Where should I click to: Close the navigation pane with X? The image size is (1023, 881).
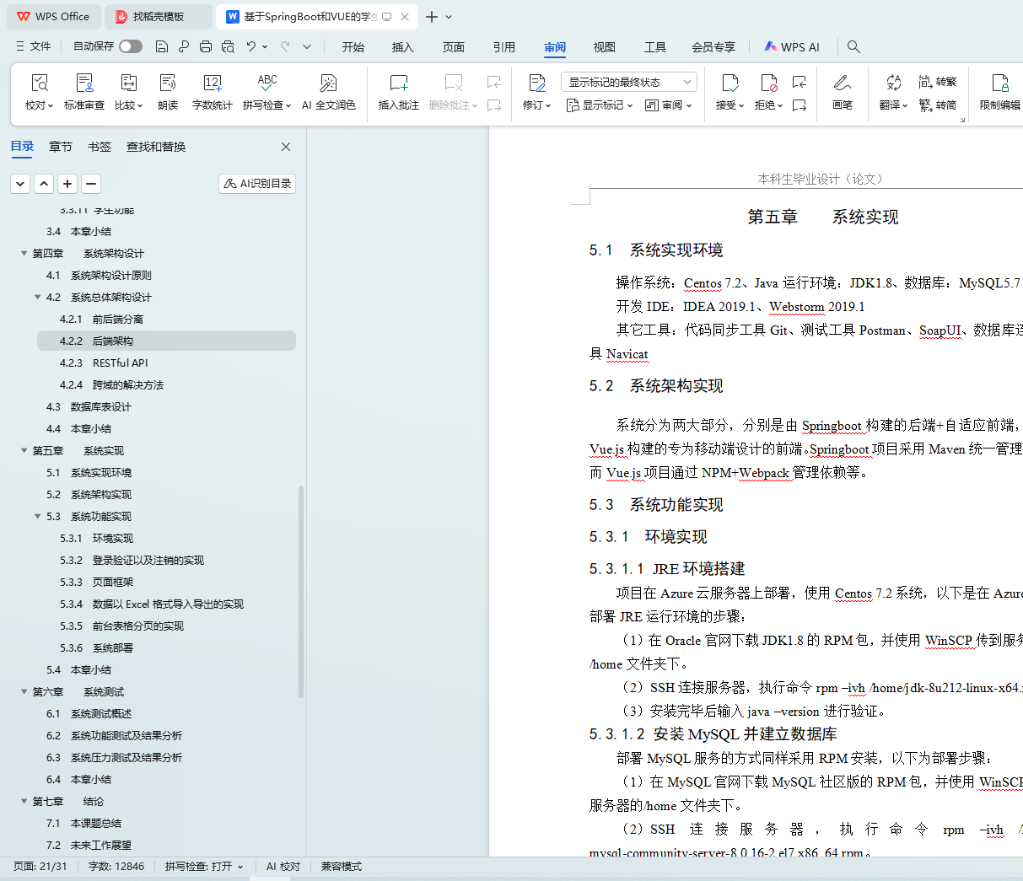(286, 147)
